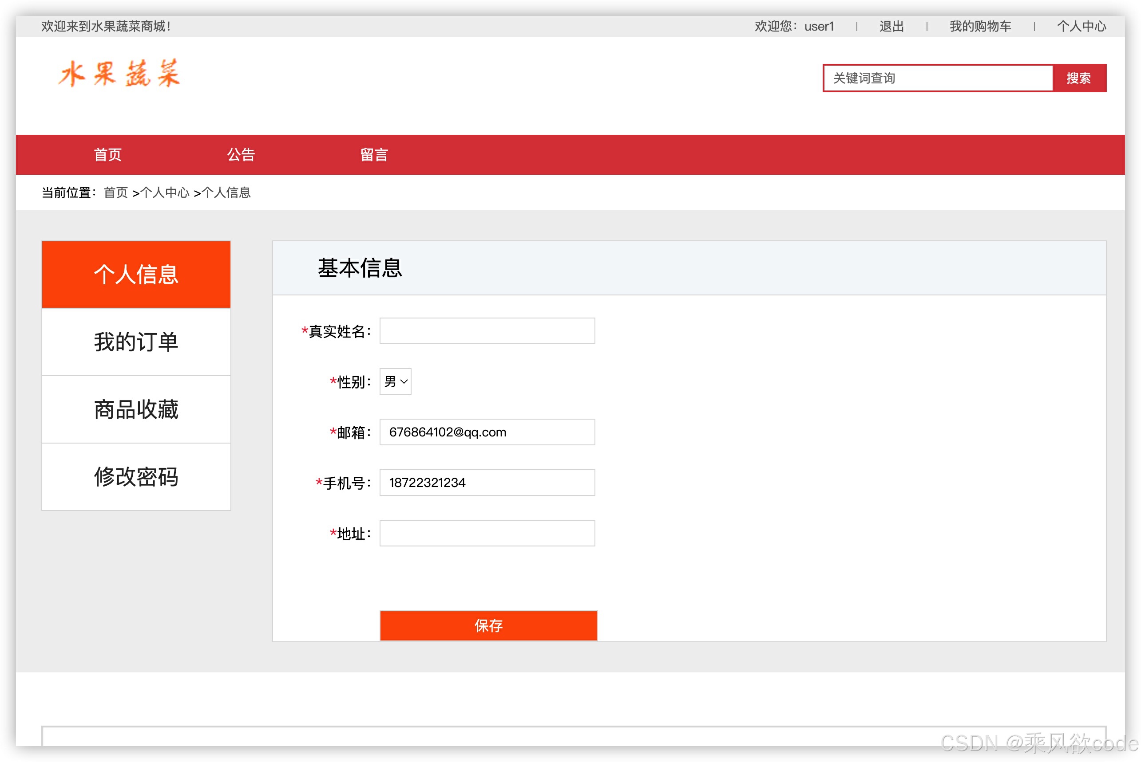Click the 水果蔬菜 logo image
This screenshot has height=762, width=1141.
click(x=119, y=73)
